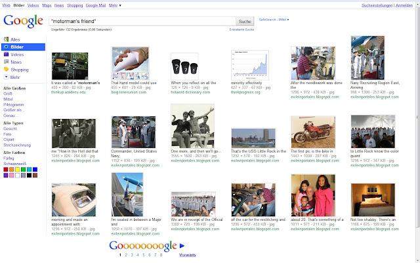This screenshot has height=263, width=420.
Task: Open the Erweiterte Suche link
Action: pyautogui.click(x=241, y=30)
